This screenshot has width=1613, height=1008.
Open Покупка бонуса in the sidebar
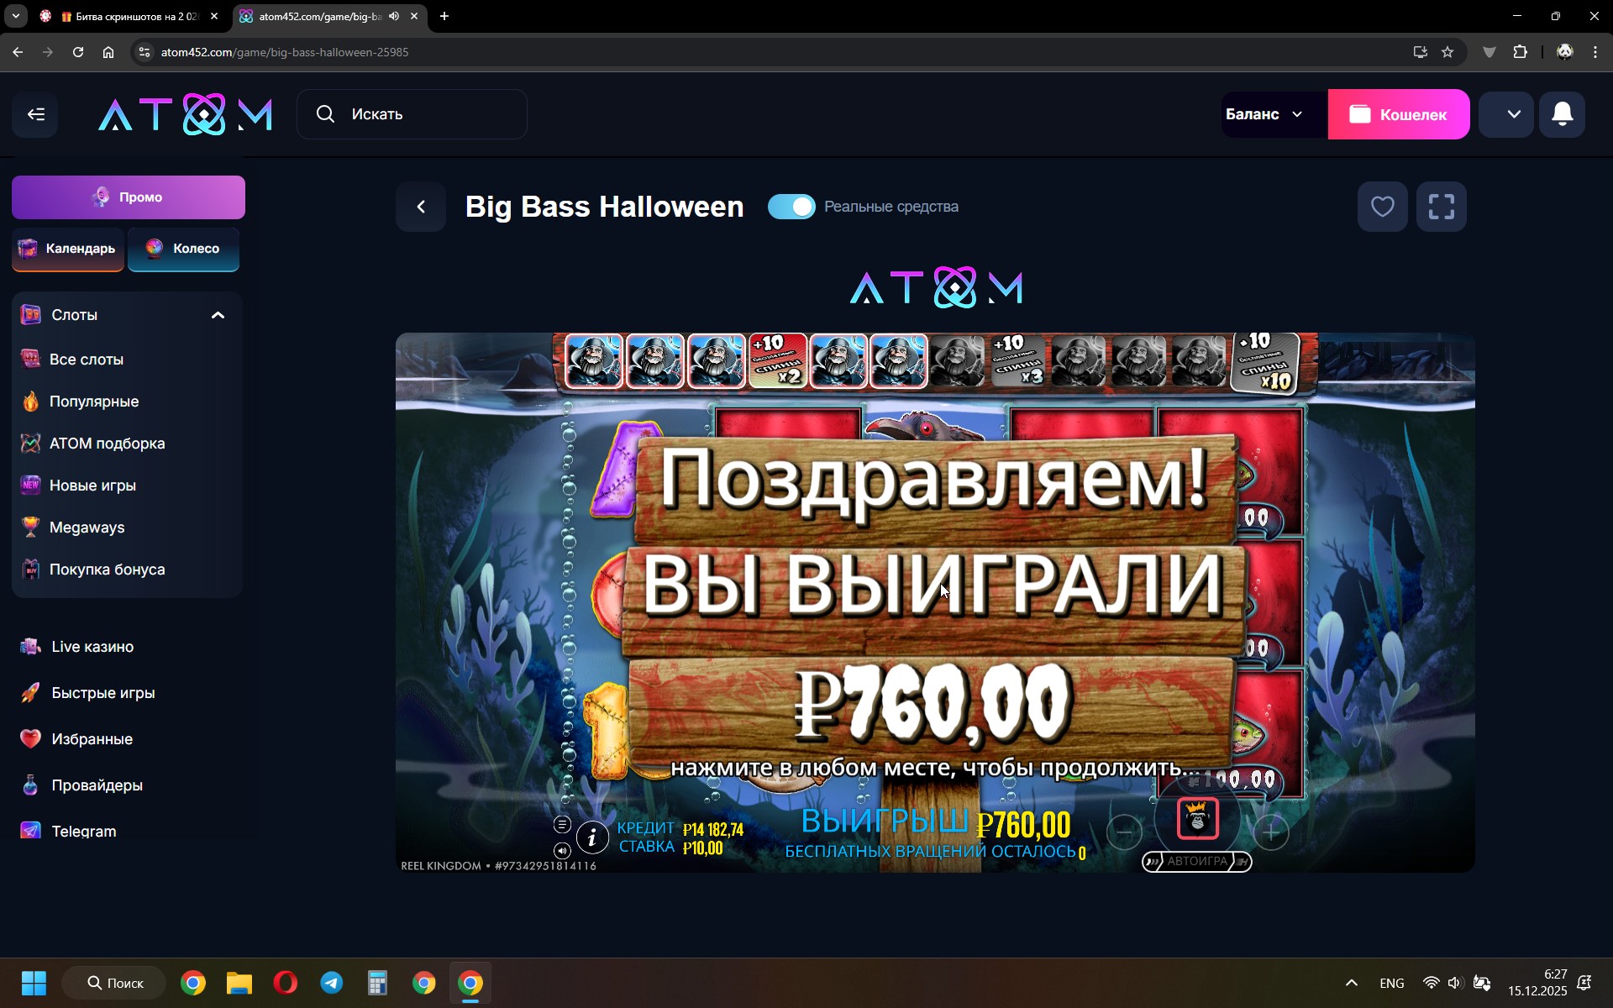(x=107, y=570)
